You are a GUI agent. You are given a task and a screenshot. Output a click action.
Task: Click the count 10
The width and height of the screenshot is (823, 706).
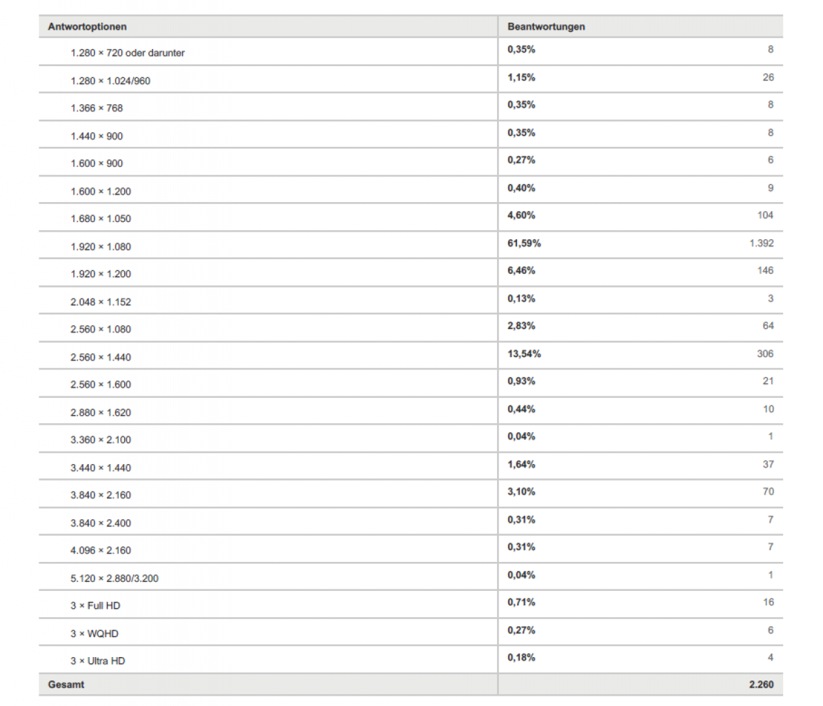[769, 409]
